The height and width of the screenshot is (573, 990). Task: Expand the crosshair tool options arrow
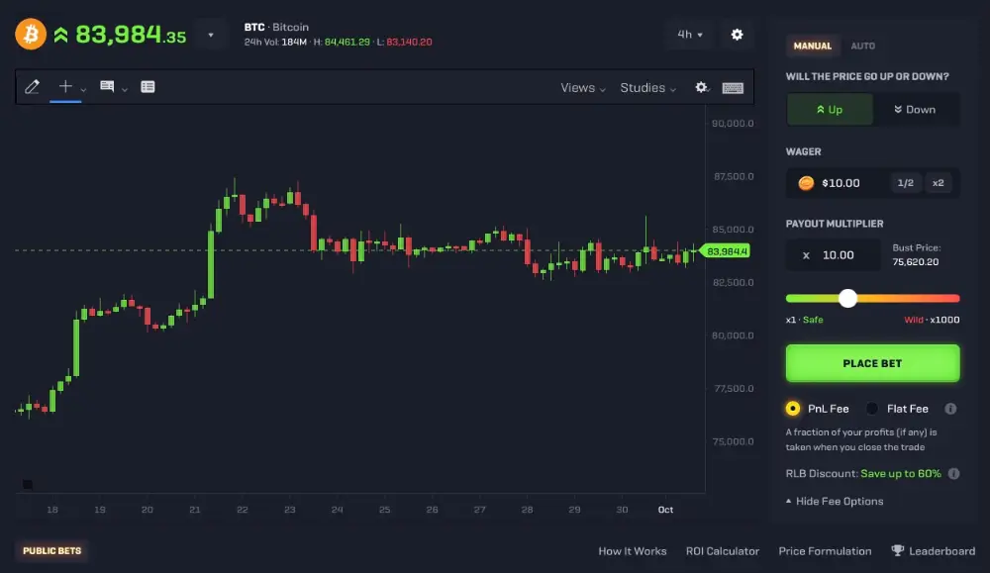click(x=83, y=90)
